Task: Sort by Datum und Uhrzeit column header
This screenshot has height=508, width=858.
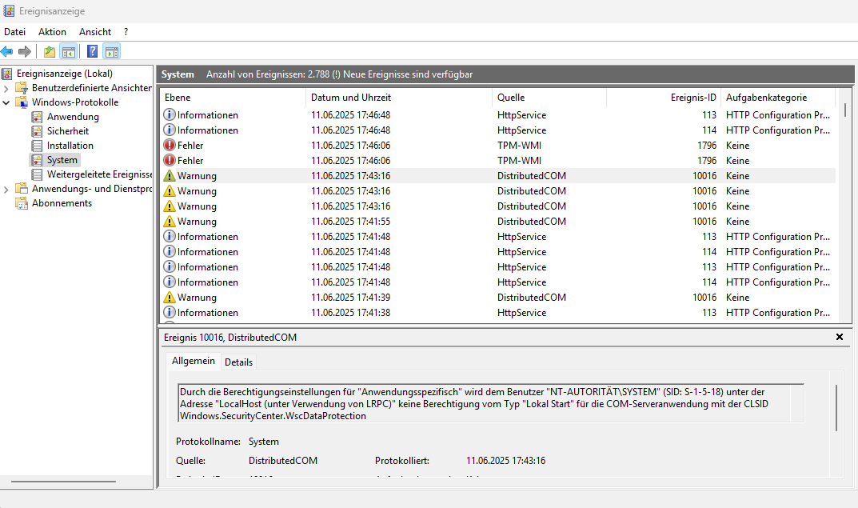Action: pos(400,98)
